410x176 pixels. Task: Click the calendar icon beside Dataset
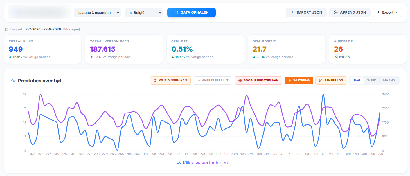(7, 29)
